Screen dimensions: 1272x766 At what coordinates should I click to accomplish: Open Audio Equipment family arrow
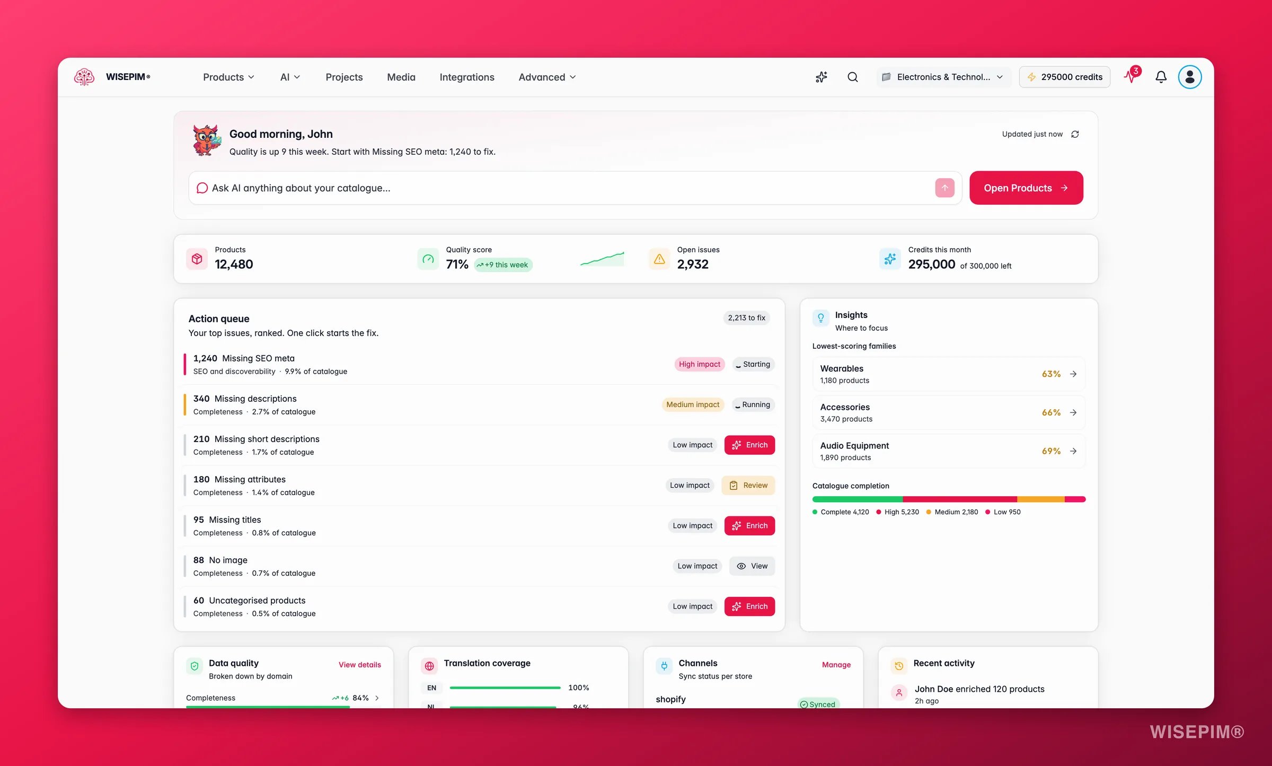(1073, 451)
